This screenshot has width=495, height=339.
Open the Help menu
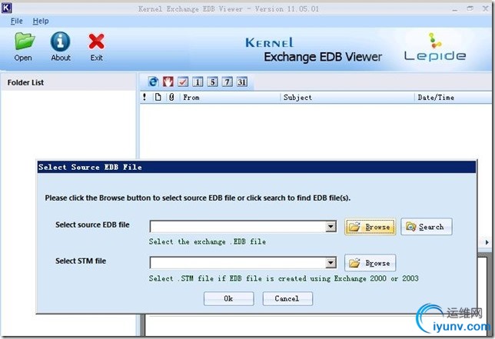[x=41, y=22]
